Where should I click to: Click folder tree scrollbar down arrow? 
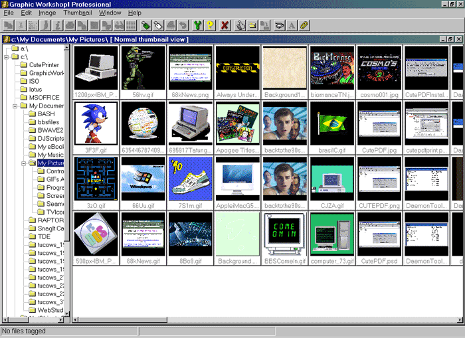[66, 313]
